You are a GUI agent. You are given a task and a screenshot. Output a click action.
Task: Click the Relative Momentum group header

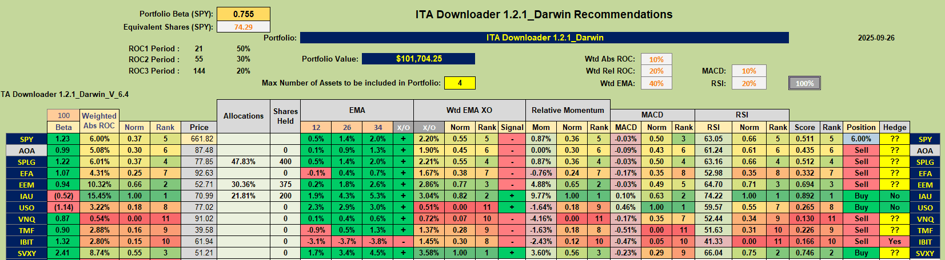coord(568,110)
